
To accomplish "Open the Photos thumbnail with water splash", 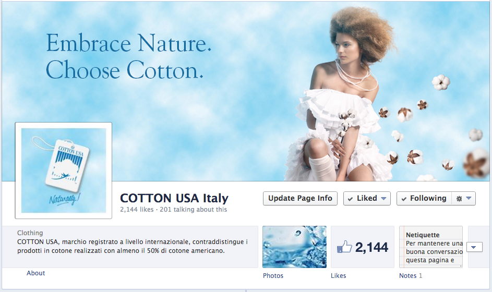I will [294, 247].
